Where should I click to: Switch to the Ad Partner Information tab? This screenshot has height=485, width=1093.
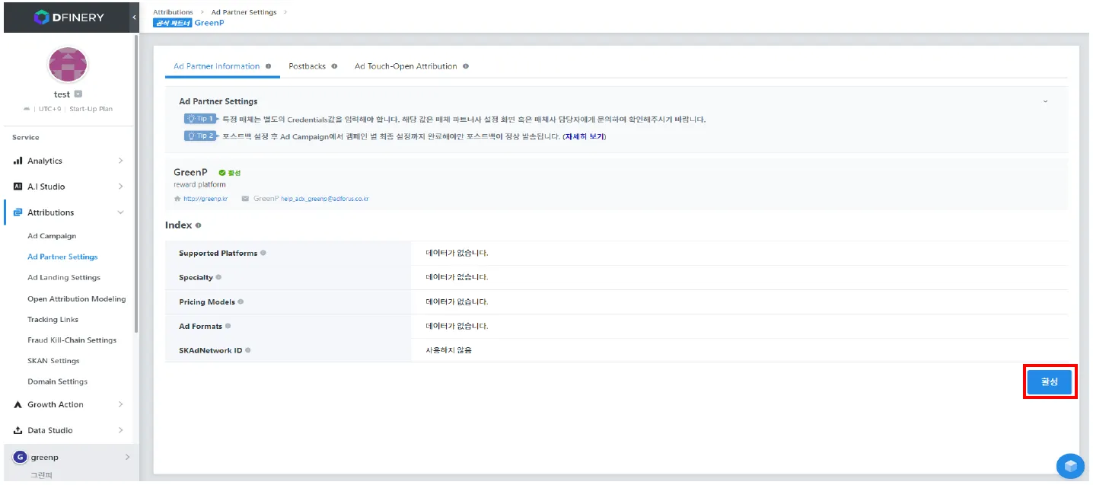(x=217, y=66)
